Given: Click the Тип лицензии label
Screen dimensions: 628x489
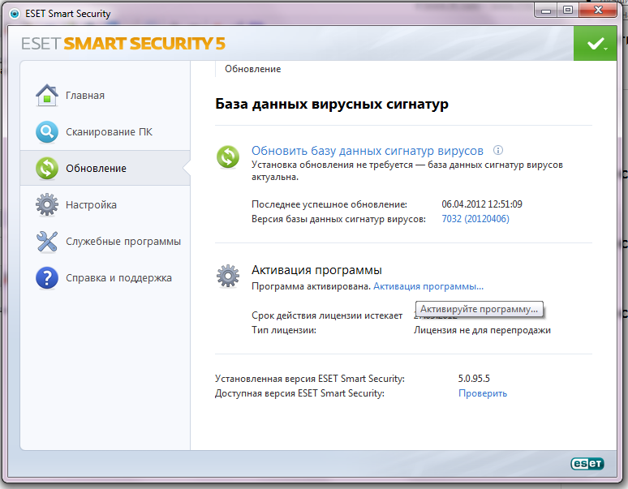Looking at the screenshot, I should (284, 330).
